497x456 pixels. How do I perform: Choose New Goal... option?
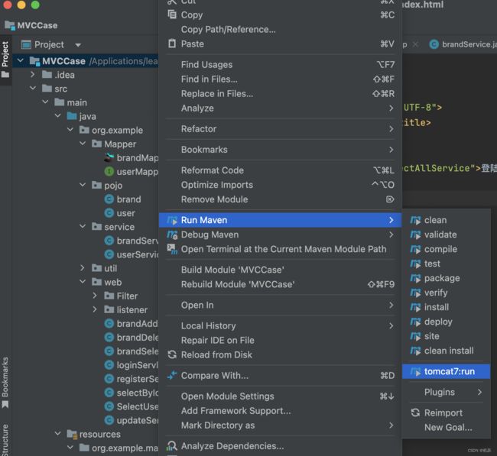pos(446,428)
